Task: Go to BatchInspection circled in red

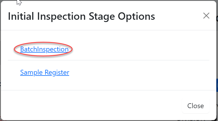Action: pos(44,49)
